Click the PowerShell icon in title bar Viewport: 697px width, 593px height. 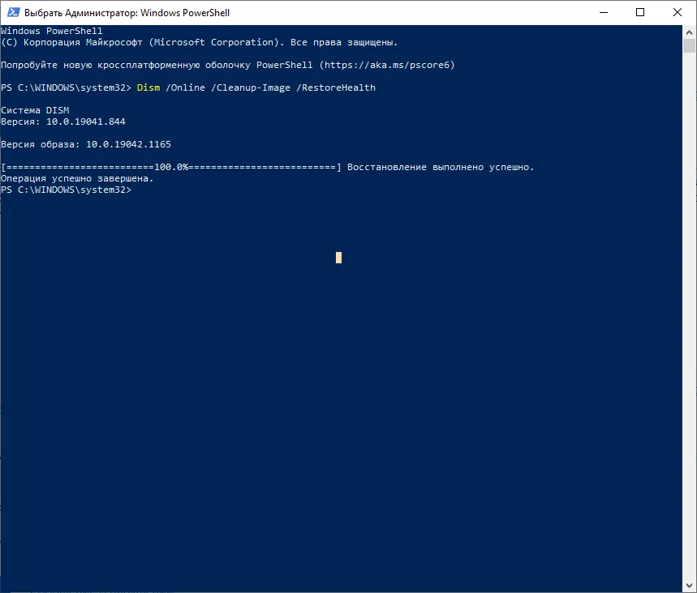[14, 12]
